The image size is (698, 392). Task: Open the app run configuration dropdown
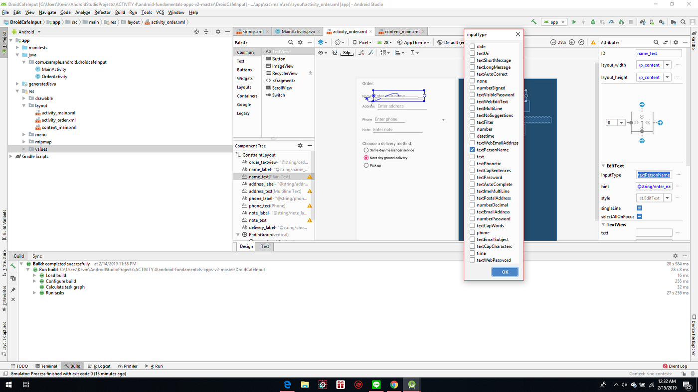553,22
